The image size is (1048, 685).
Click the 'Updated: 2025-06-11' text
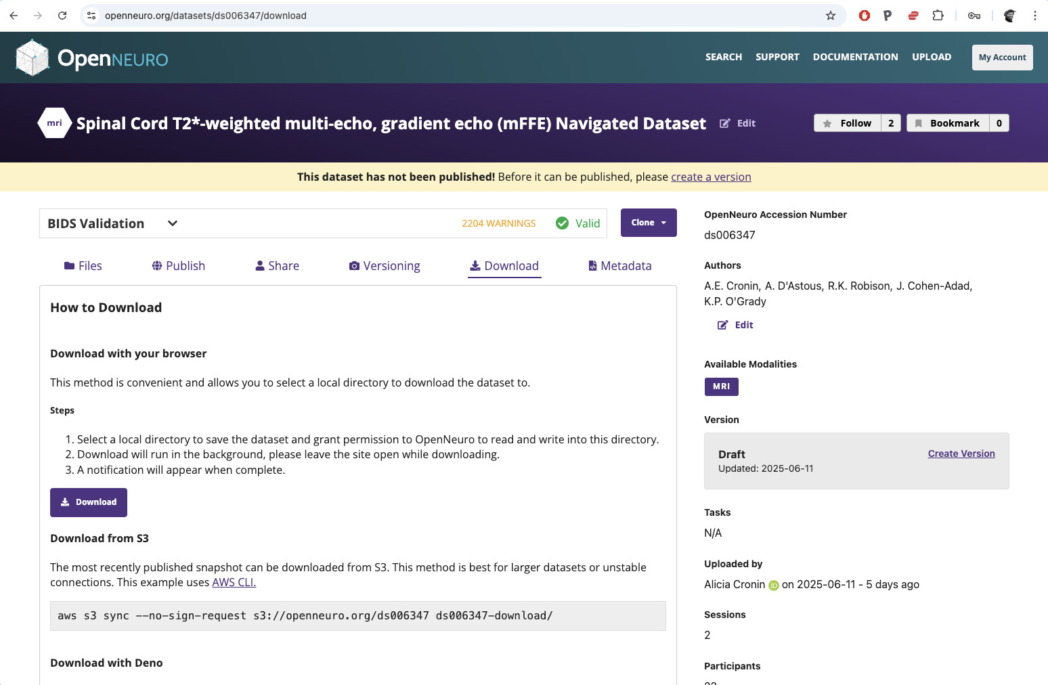[x=766, y=468]
